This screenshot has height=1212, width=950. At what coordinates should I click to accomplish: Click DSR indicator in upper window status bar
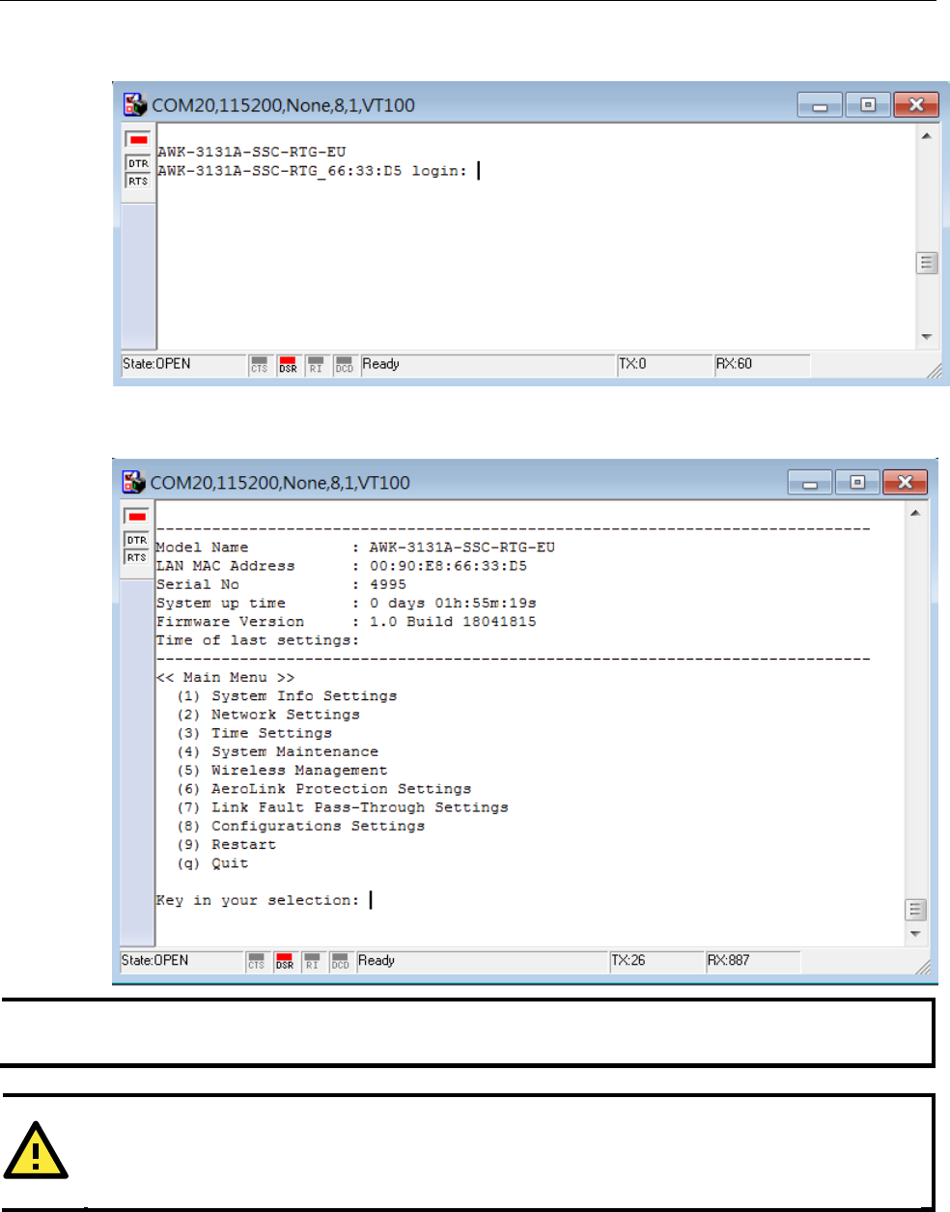[288, 365]
